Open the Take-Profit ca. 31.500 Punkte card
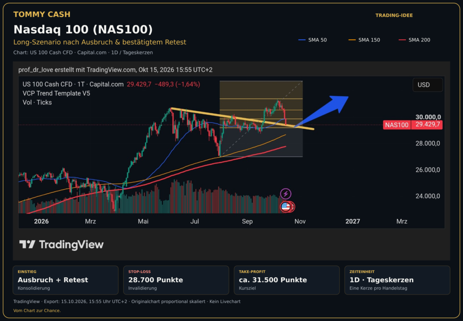Image resolution: width=463 pixels, height=321 pixels. pyautogui.click(x=287, y=280)
